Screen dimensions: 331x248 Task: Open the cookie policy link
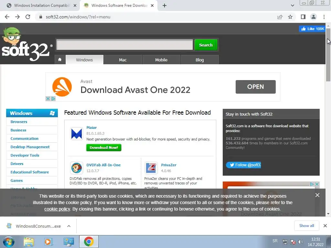click(x=57, y=209)
